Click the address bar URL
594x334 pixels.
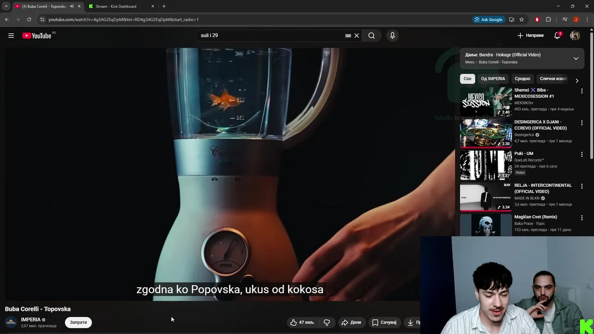[x=123, y=19]
